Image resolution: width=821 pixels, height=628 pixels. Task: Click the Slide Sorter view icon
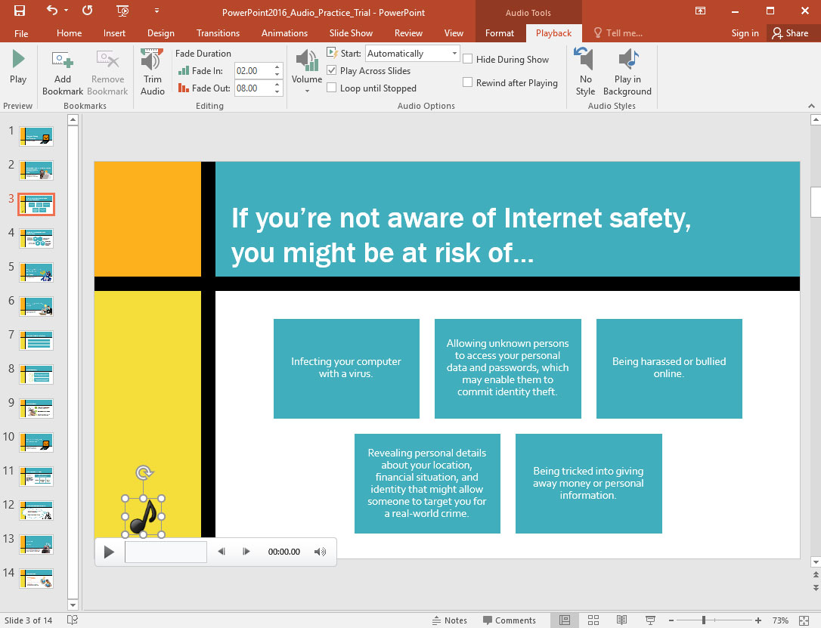(593, 620)
